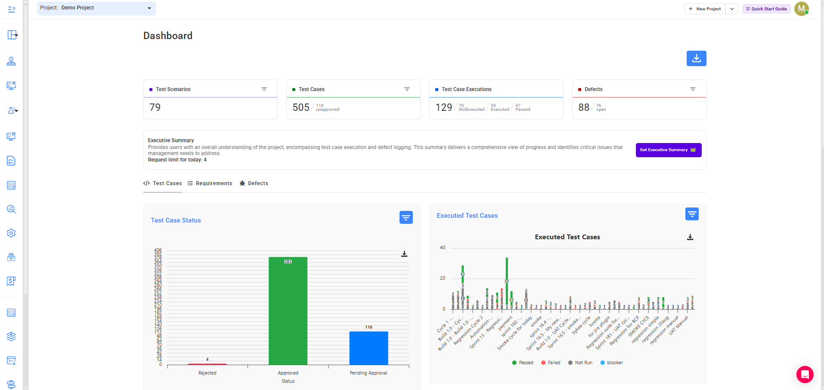
Task: Open the settings gear in sidebar
Action: point(11,233)
